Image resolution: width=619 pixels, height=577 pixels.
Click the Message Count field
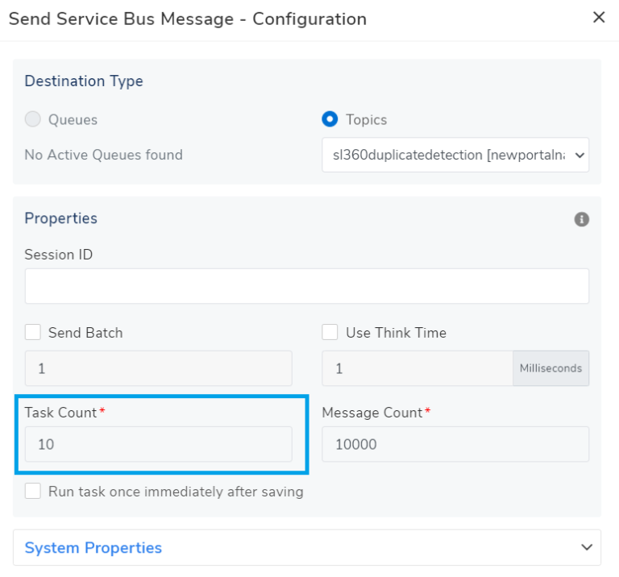point(455,444)
